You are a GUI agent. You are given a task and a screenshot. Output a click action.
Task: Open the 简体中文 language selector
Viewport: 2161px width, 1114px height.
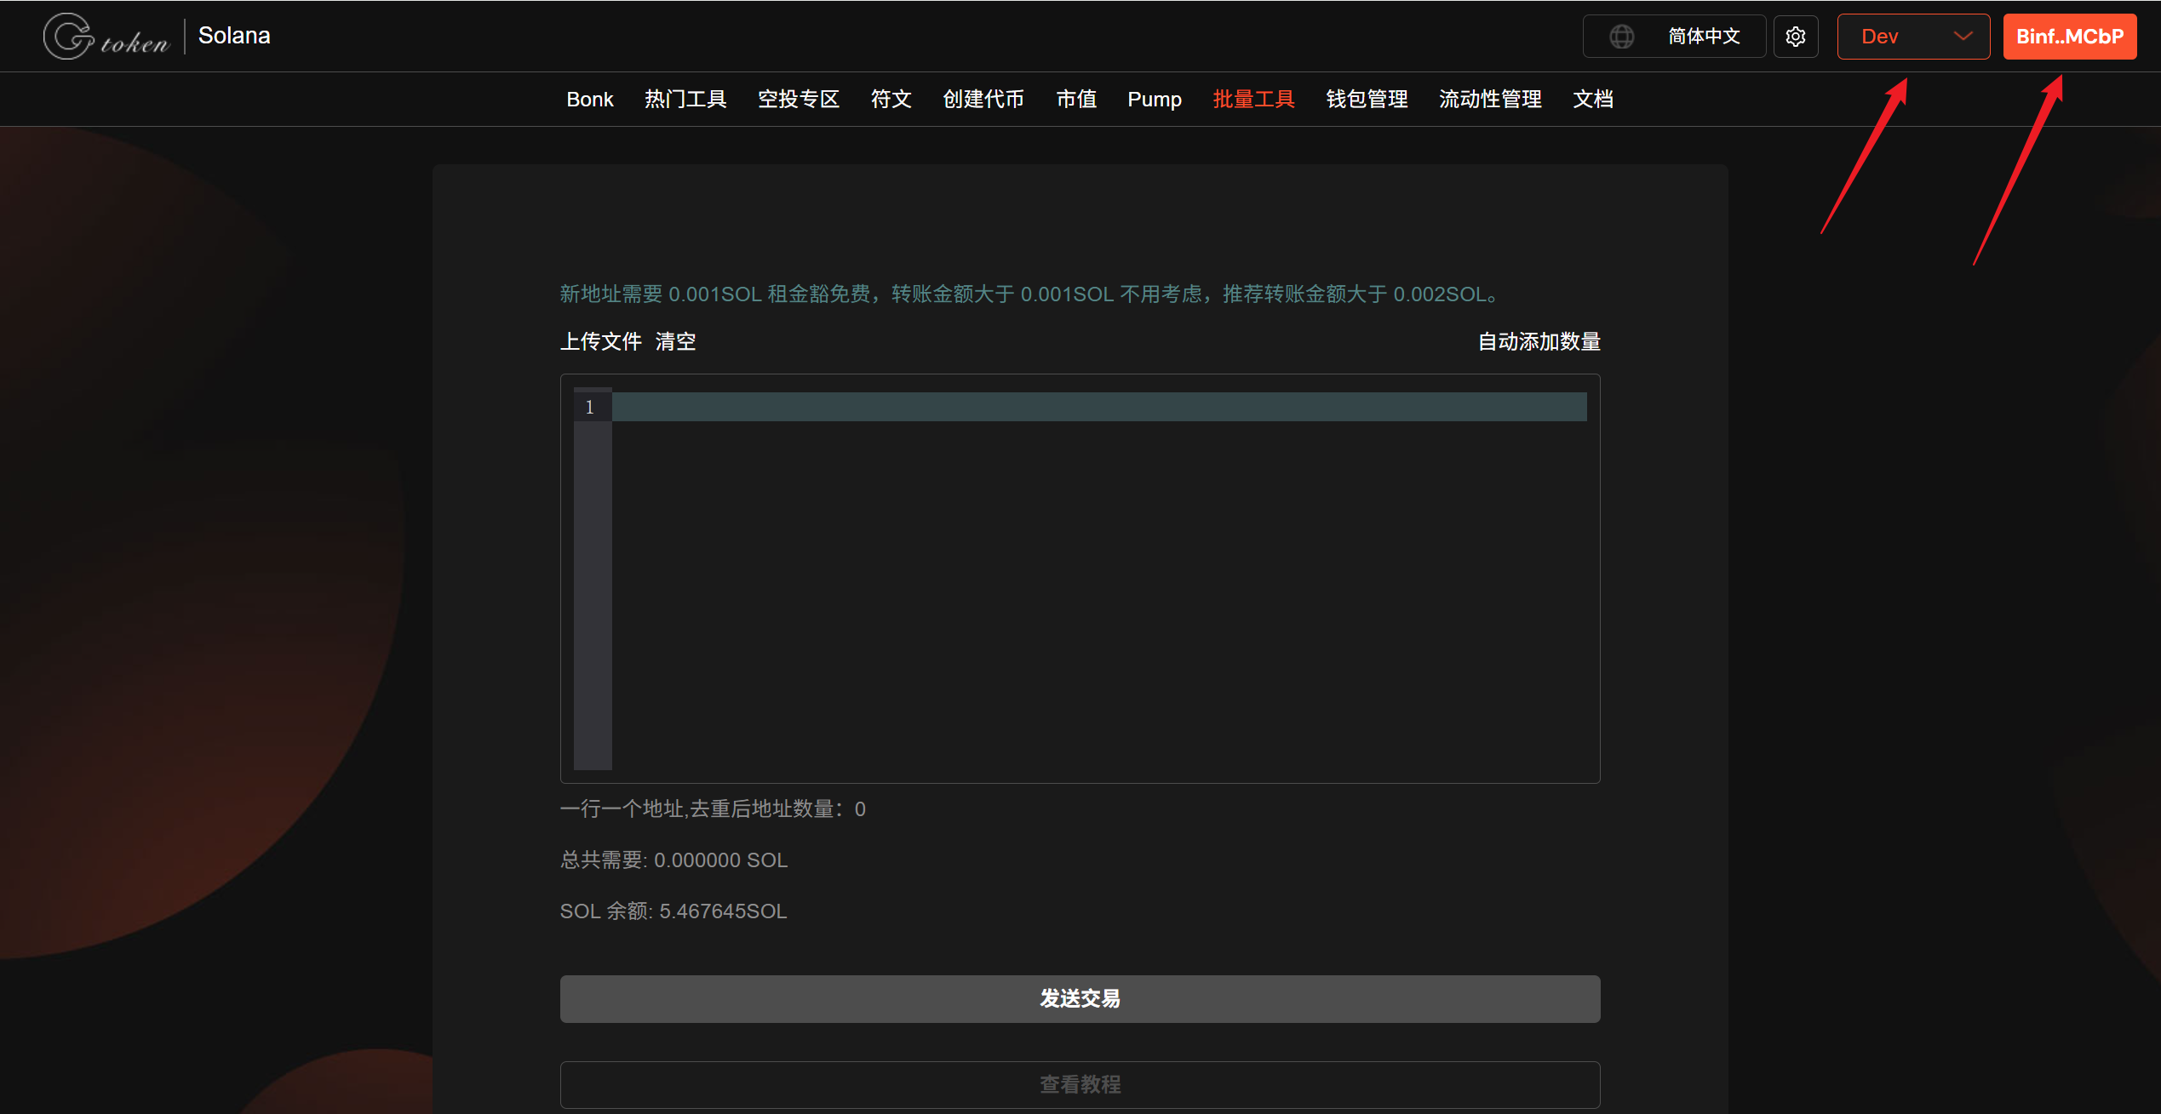click(1703, 37)
